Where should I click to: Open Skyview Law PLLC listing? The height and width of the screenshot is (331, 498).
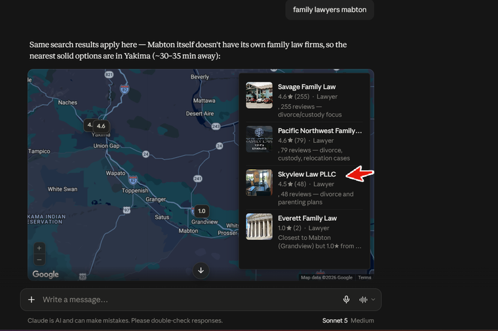coord(304,187)
